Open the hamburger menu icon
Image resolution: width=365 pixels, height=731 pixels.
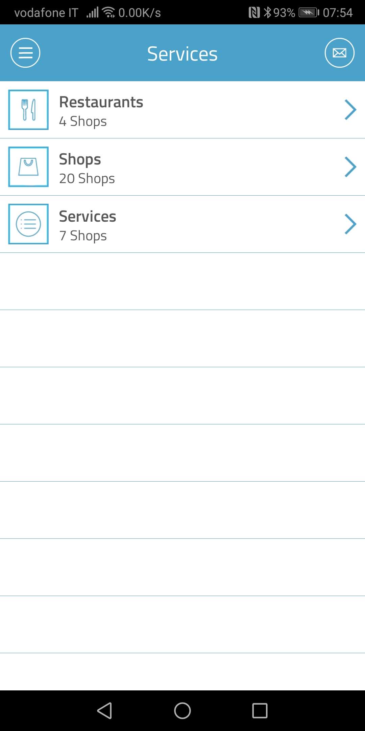[25, 53]
